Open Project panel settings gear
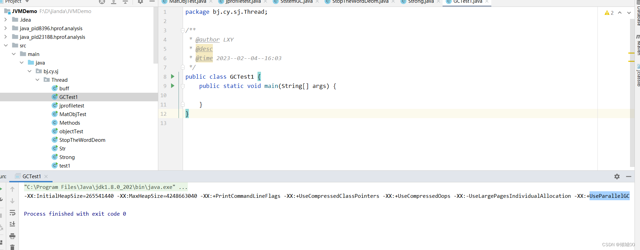The height and width of the screenshot is (250, 640). tap(140, 2)
